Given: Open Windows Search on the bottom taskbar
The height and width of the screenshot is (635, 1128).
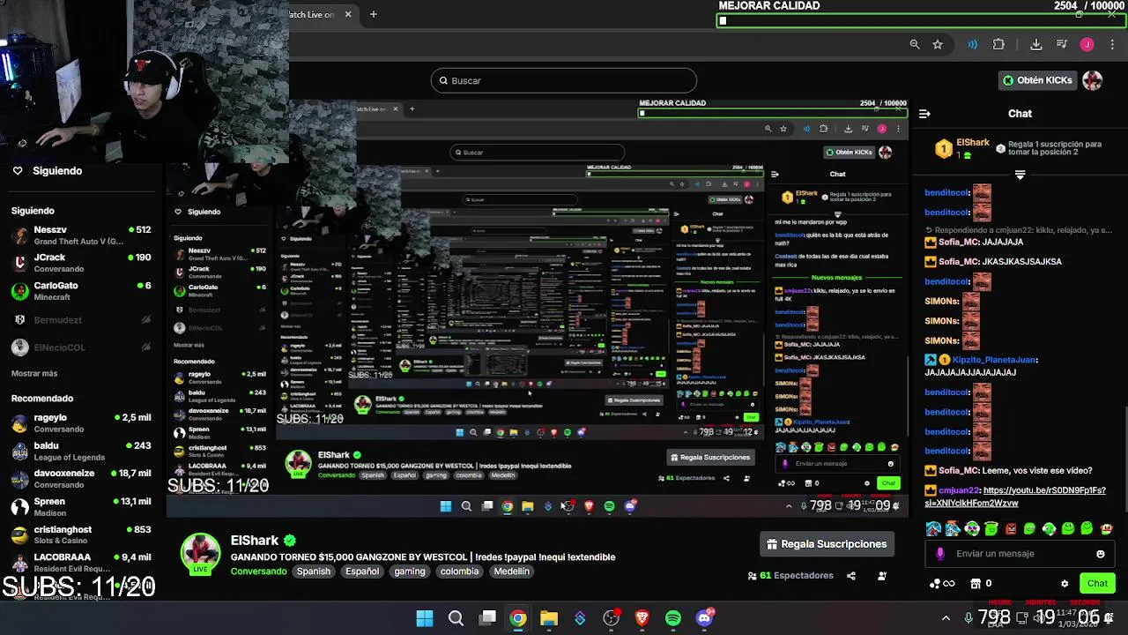Looking at the screenshot, I should (456, 618).
